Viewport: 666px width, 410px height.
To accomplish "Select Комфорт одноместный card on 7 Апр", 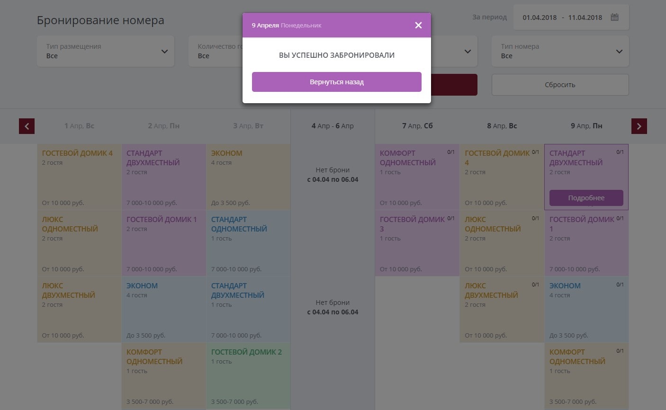I will [417, 177].
